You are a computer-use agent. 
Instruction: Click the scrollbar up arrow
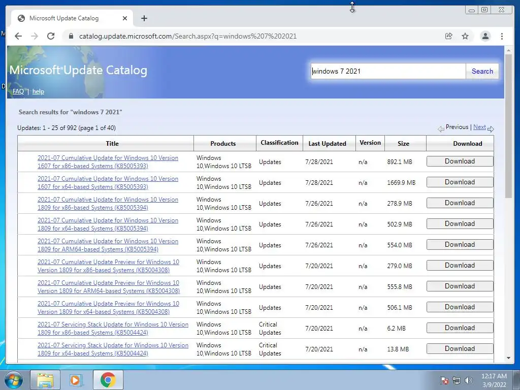[508, 50]
